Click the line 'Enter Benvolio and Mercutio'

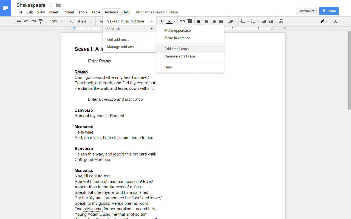point(115,99)
